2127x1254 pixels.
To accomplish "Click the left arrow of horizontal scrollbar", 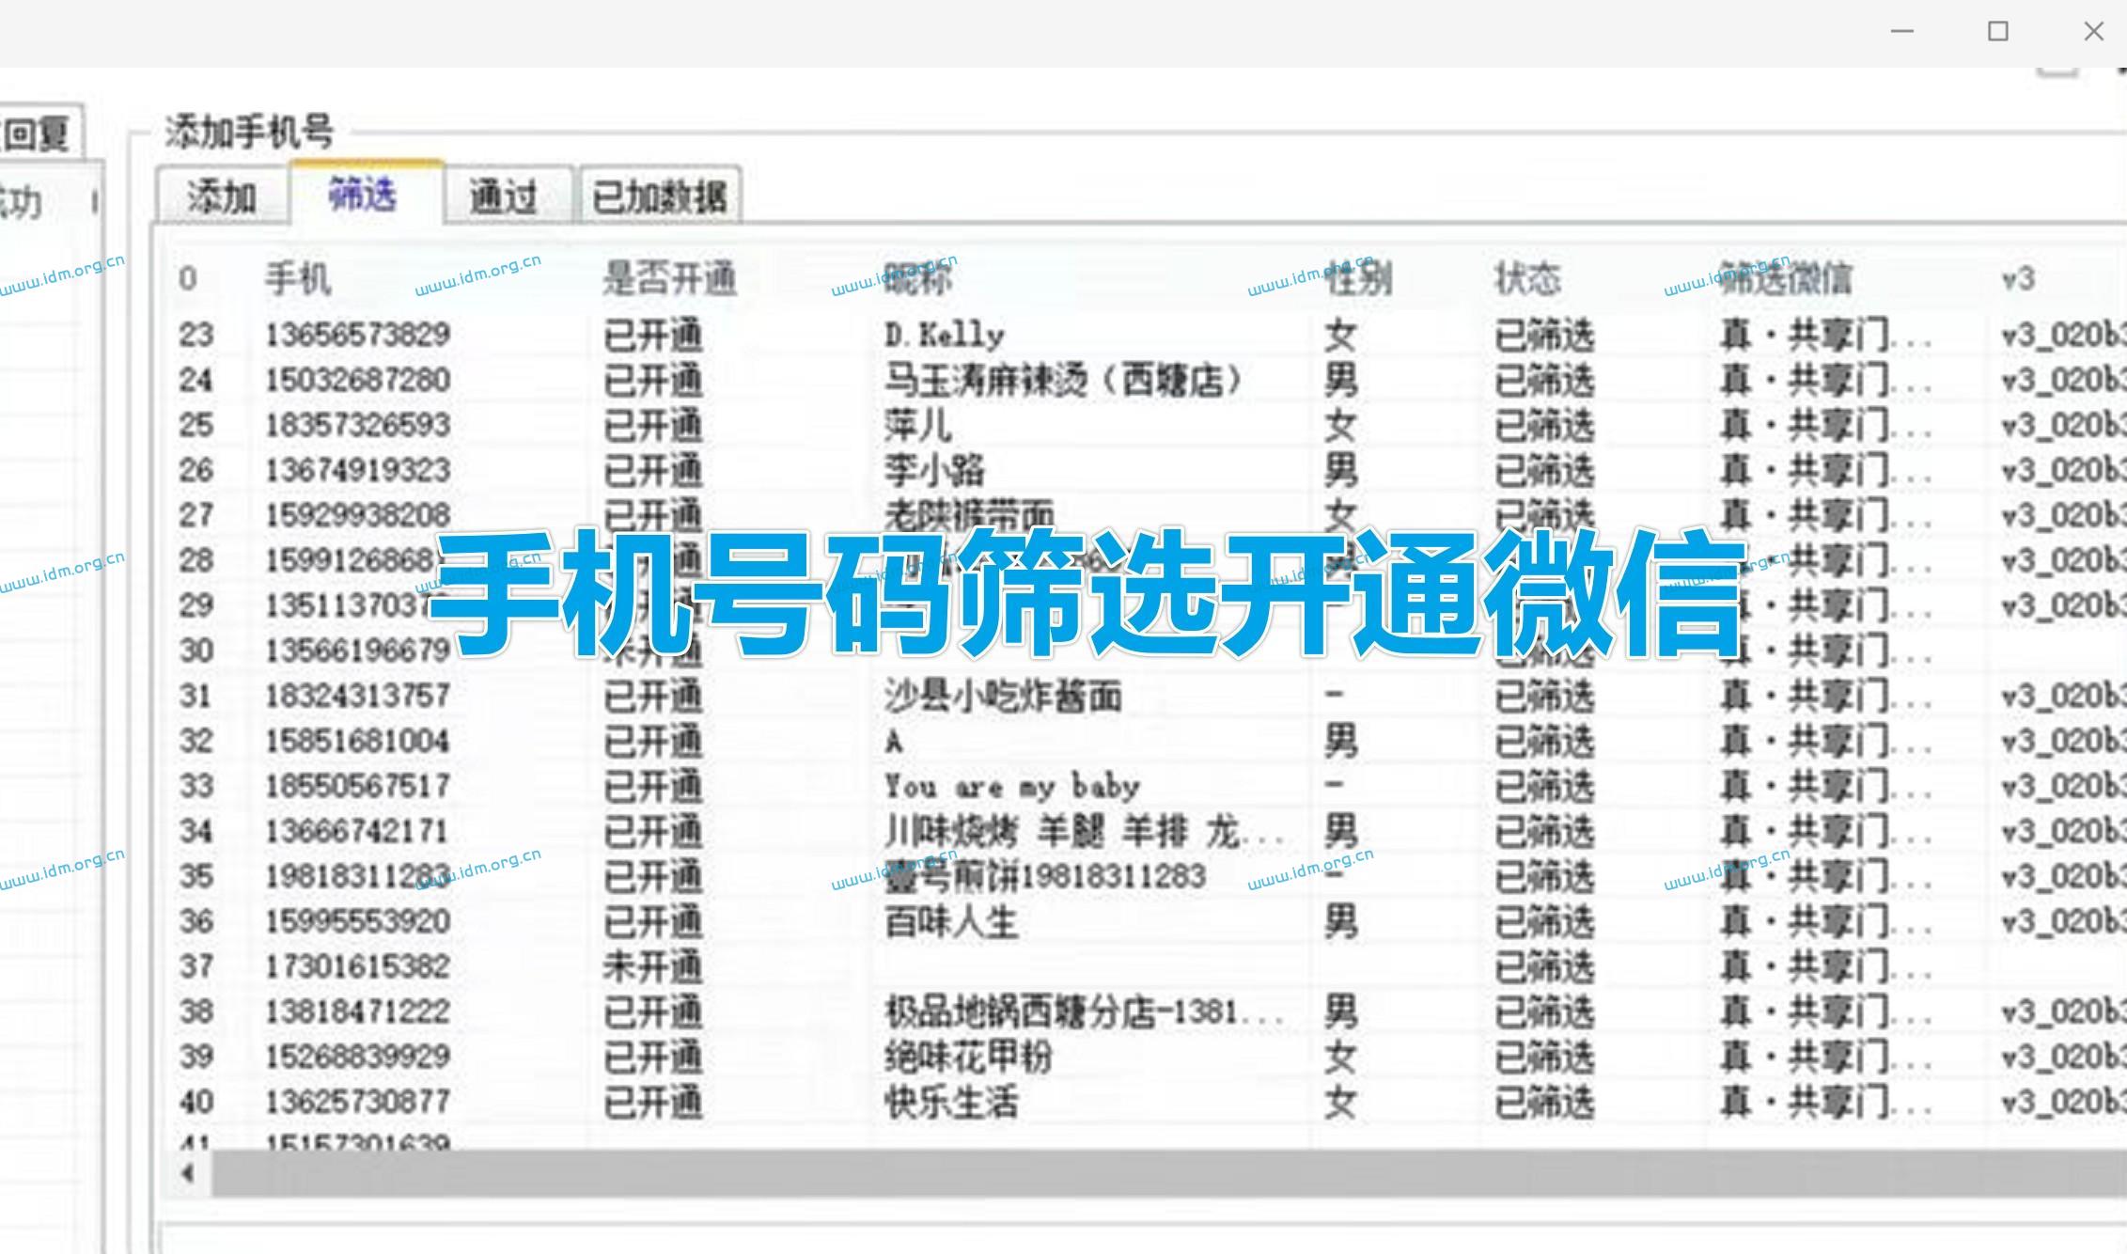I will coord(188,1173).
